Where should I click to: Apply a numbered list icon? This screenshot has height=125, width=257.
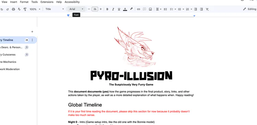click(x=187, y=9)
